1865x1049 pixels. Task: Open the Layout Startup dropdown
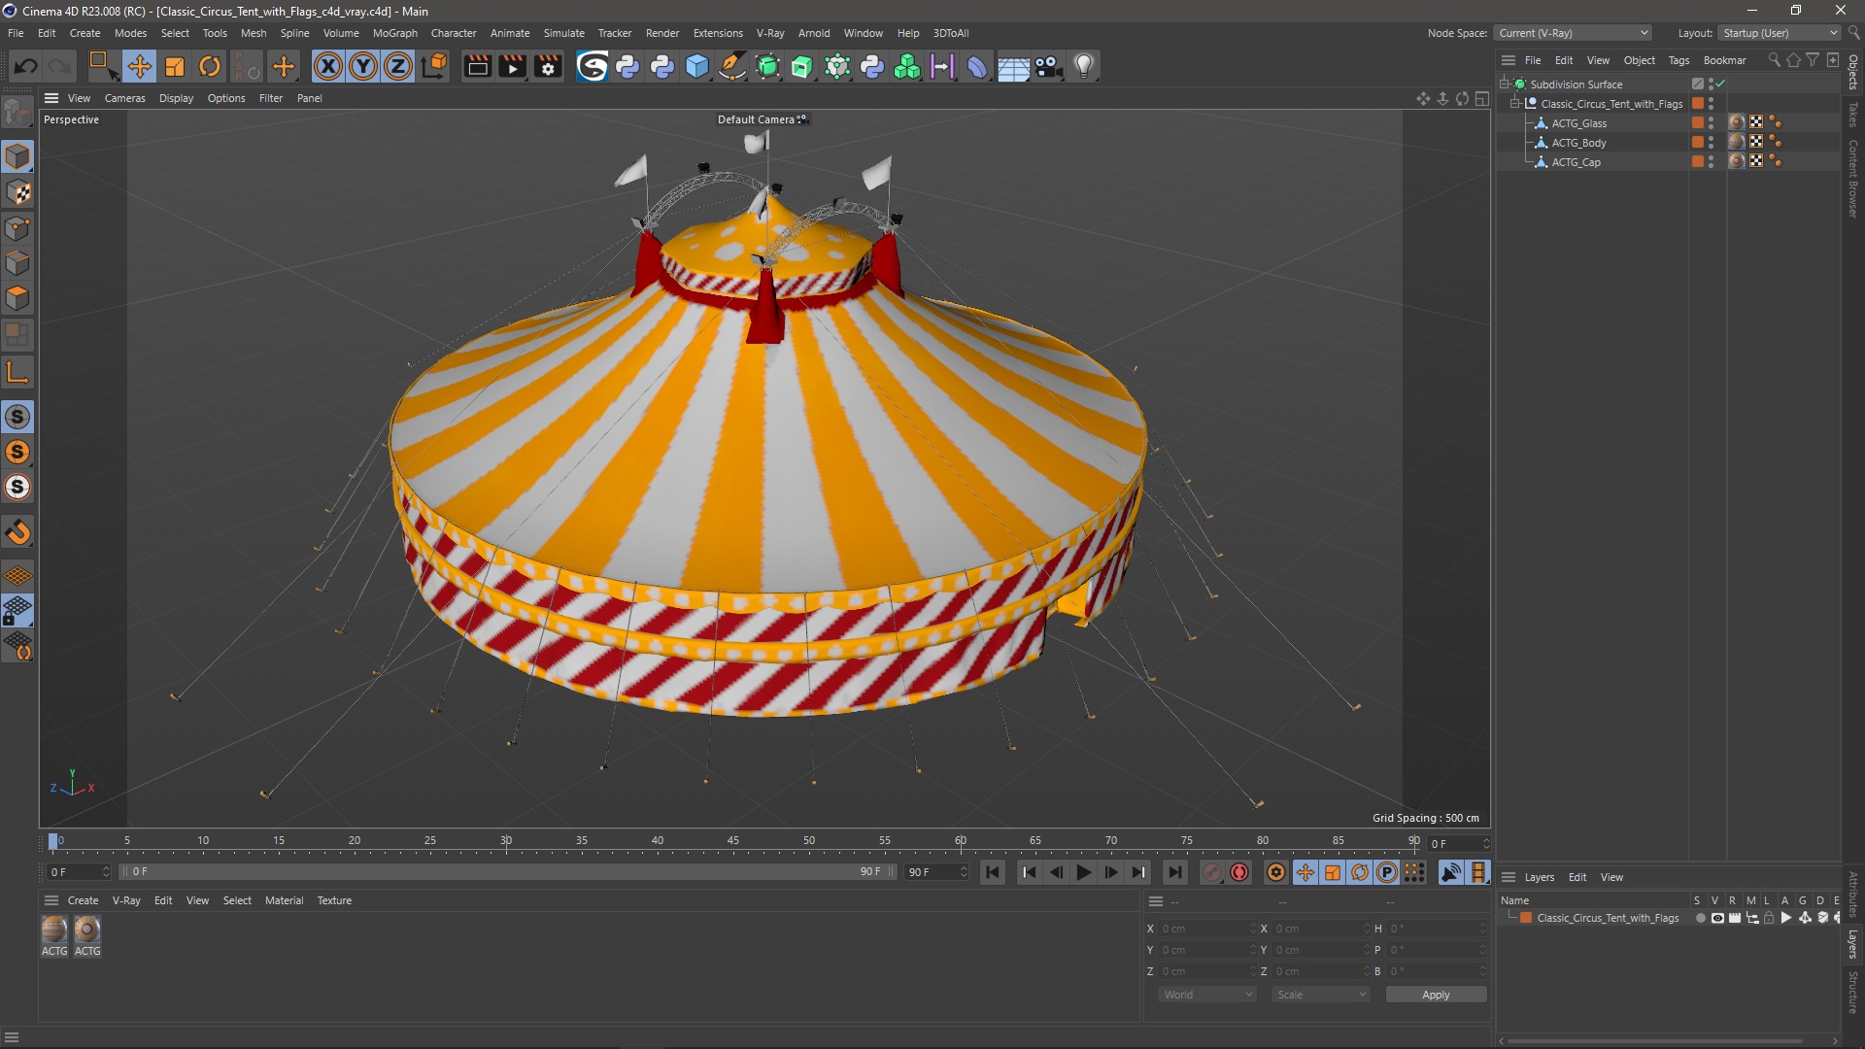1780,33
